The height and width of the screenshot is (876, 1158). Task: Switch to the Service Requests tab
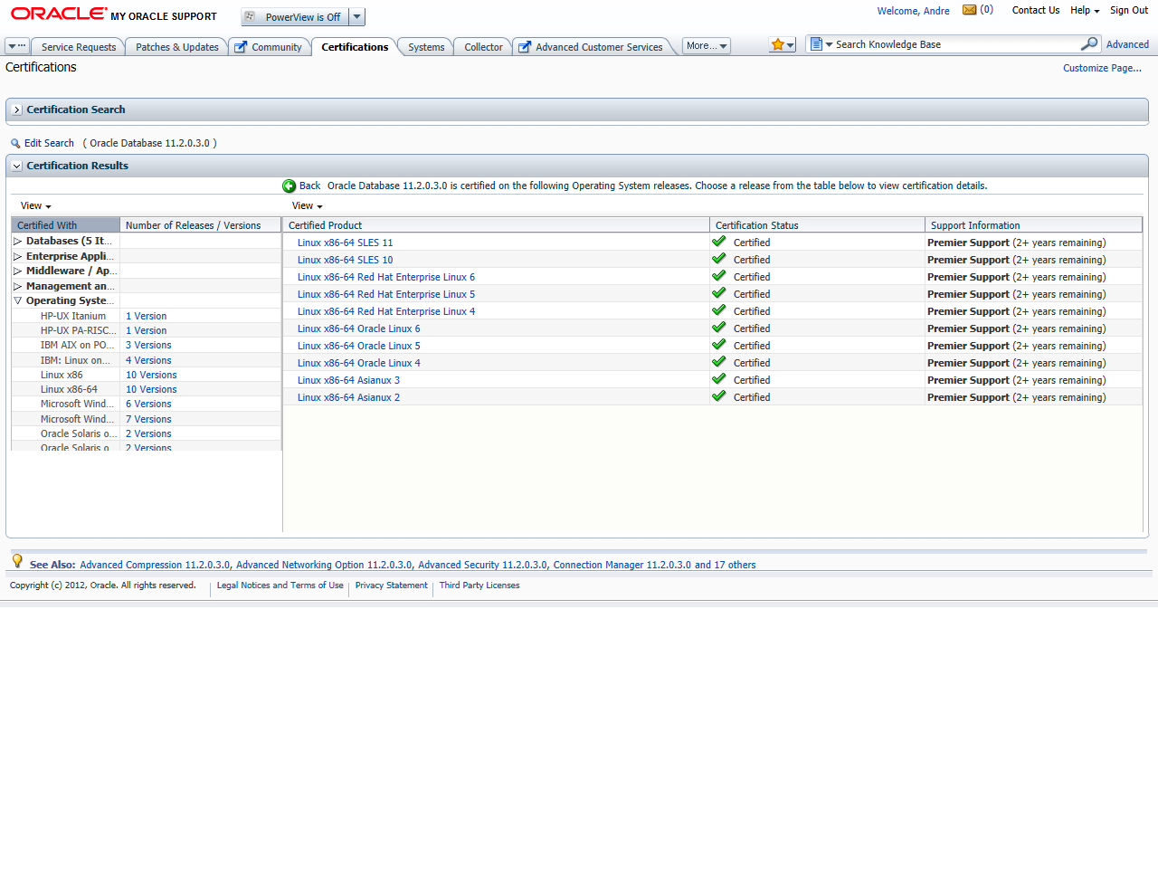[79, 47]
